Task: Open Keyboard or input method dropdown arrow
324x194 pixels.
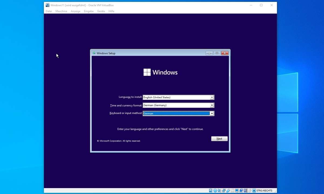Action: [x=212, y=113]
